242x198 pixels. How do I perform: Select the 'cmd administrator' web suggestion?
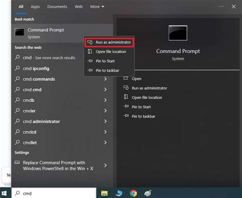(x=62, y=121)
